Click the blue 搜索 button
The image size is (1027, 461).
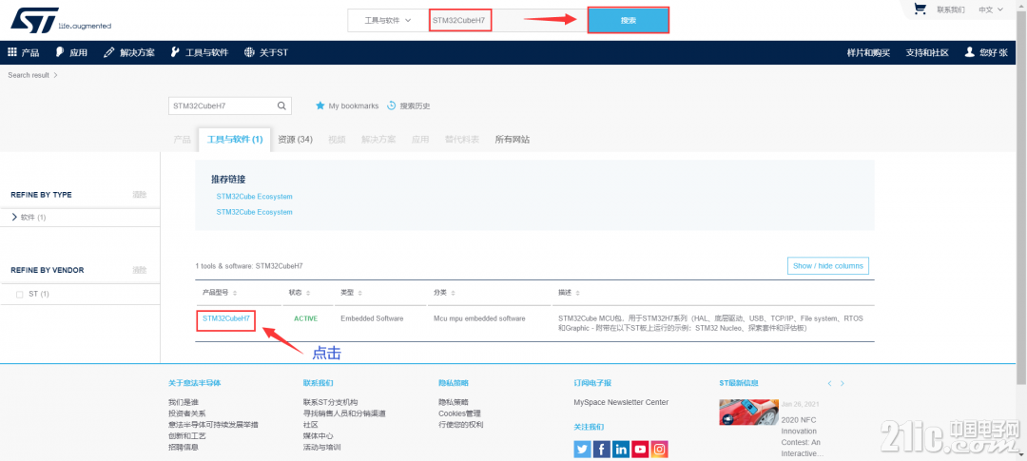629,20
